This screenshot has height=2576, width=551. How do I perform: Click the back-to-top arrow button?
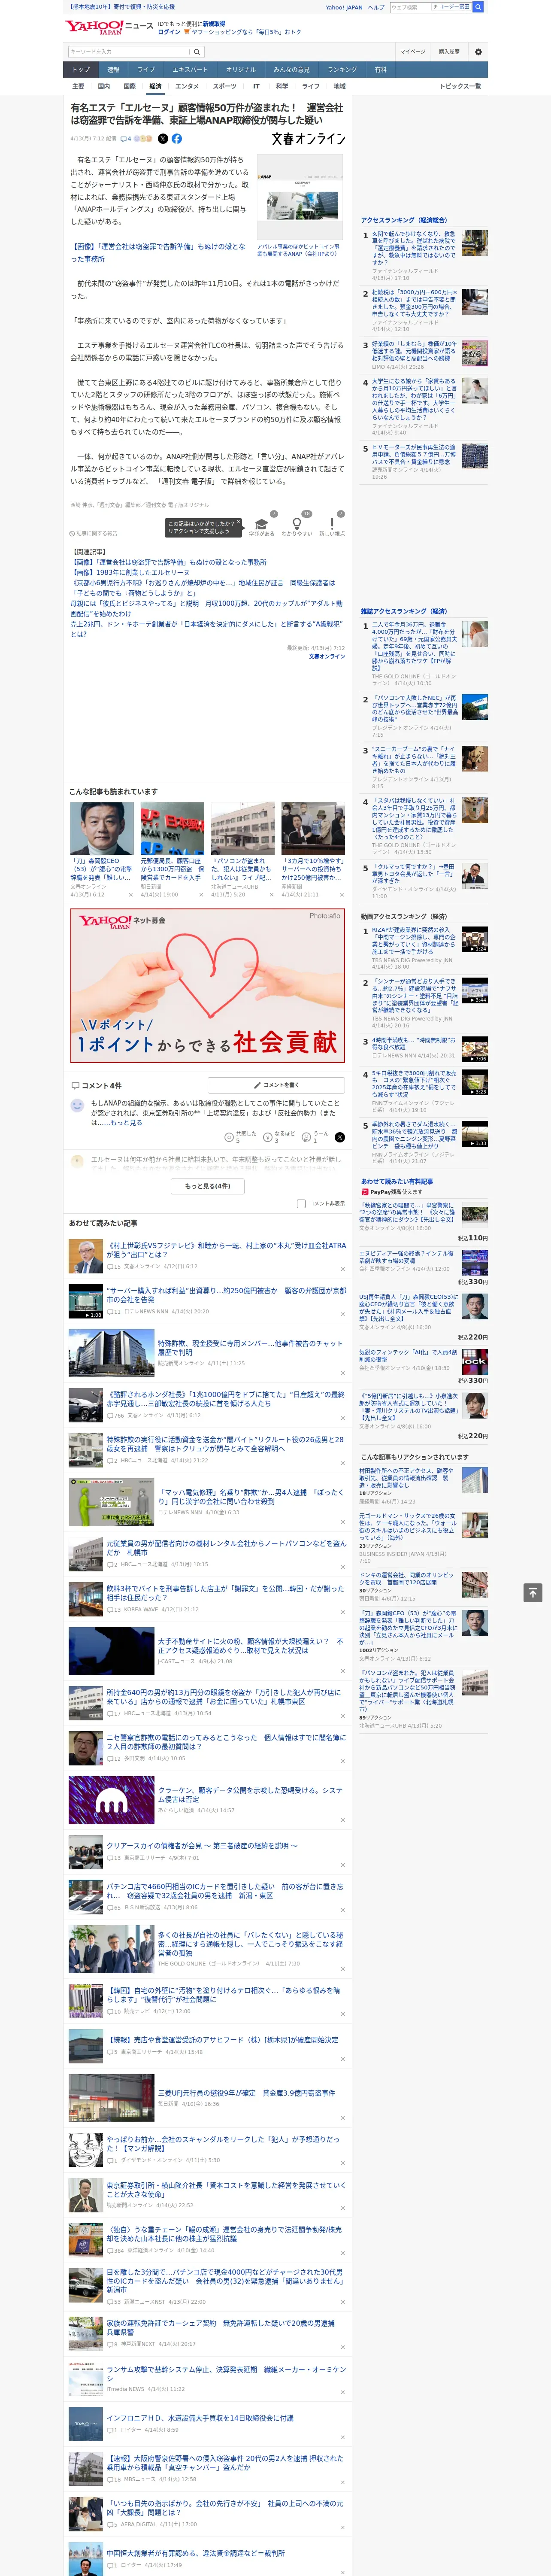point(533,1593)
